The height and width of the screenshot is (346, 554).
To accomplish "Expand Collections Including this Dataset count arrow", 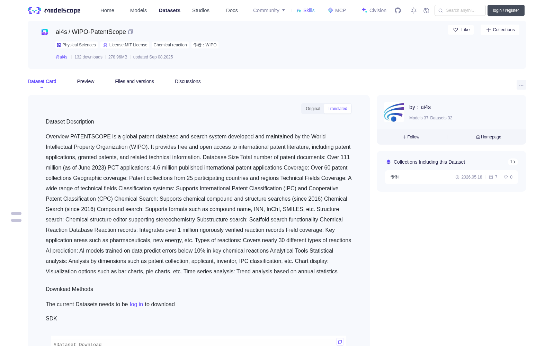I will 513,162.
